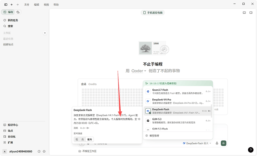The width and height of the screenshot is (257, 156).
Task: Click the 10:18:17后进入低峰折扣 banner
Action: click(x=178, y=83)
